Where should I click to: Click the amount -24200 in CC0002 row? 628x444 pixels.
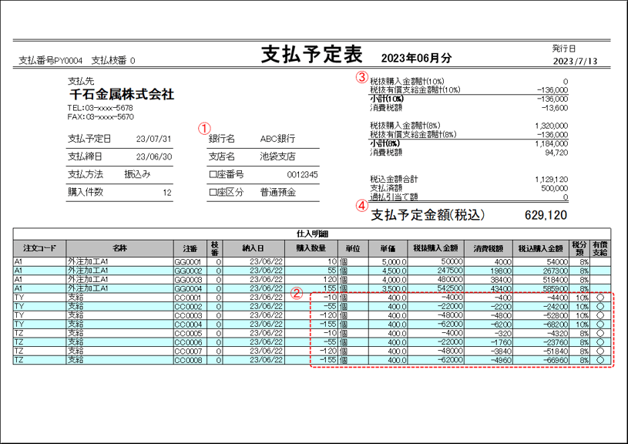pos(556,307)
